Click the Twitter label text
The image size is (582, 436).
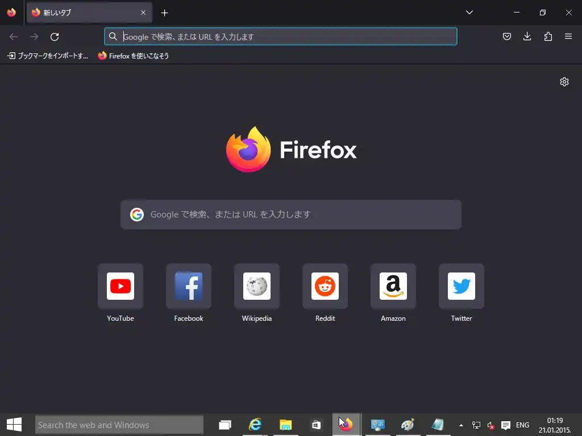pos(462,318)
